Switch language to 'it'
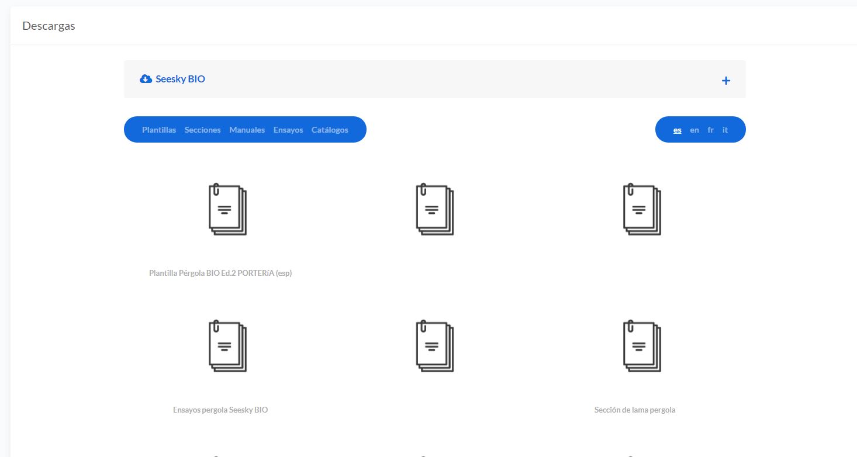 pyautogui.click(x=725, y=130)
